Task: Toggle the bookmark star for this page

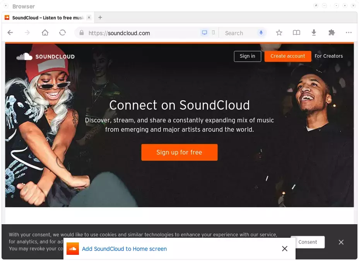Action: pos(279,33)
